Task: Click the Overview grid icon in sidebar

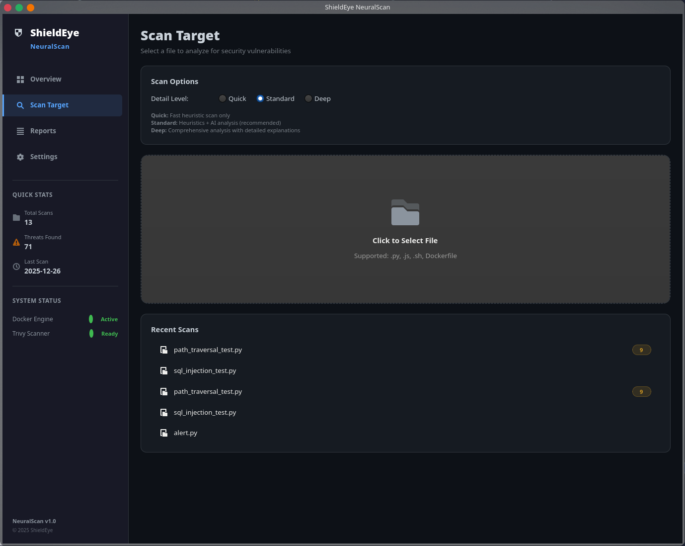Action: point(20,80)
